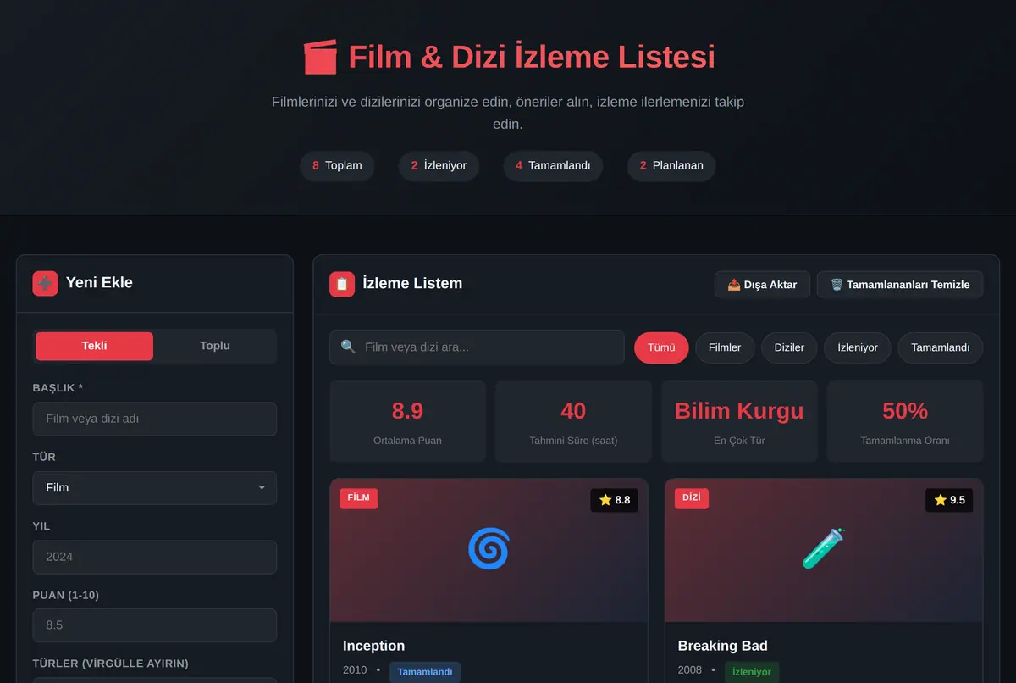Click the İzleme Listem panel heading

coord(412,284)
